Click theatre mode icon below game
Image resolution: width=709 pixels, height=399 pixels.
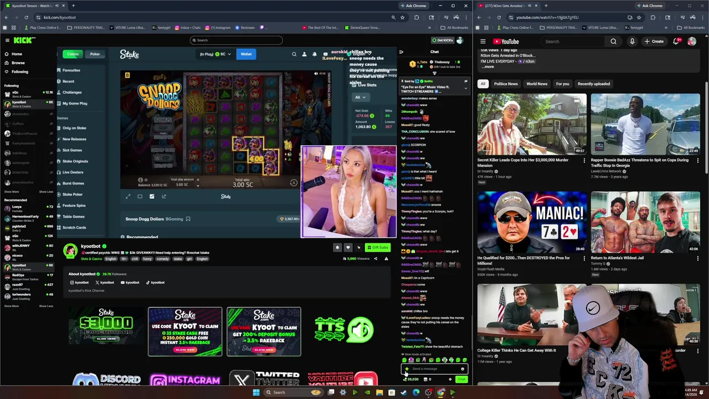(140, 196)
